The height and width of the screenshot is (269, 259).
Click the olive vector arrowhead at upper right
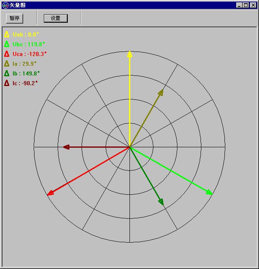click(x=161, y=93)
